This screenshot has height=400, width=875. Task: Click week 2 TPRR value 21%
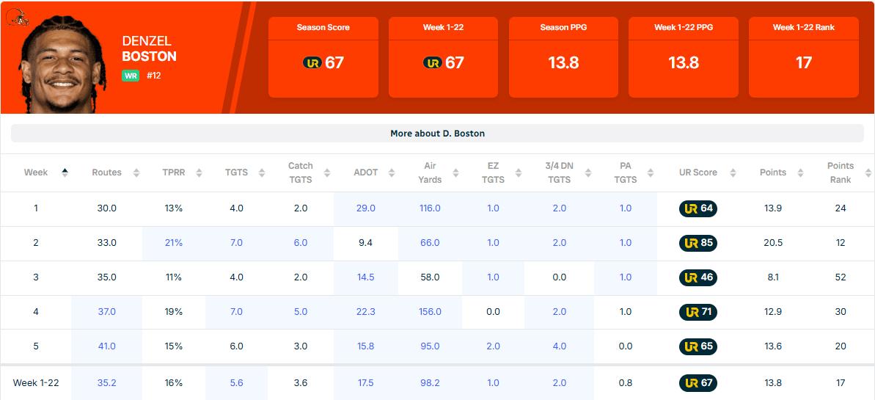(x=174, y=243)
